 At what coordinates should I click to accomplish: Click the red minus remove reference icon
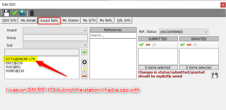[84, 76]
